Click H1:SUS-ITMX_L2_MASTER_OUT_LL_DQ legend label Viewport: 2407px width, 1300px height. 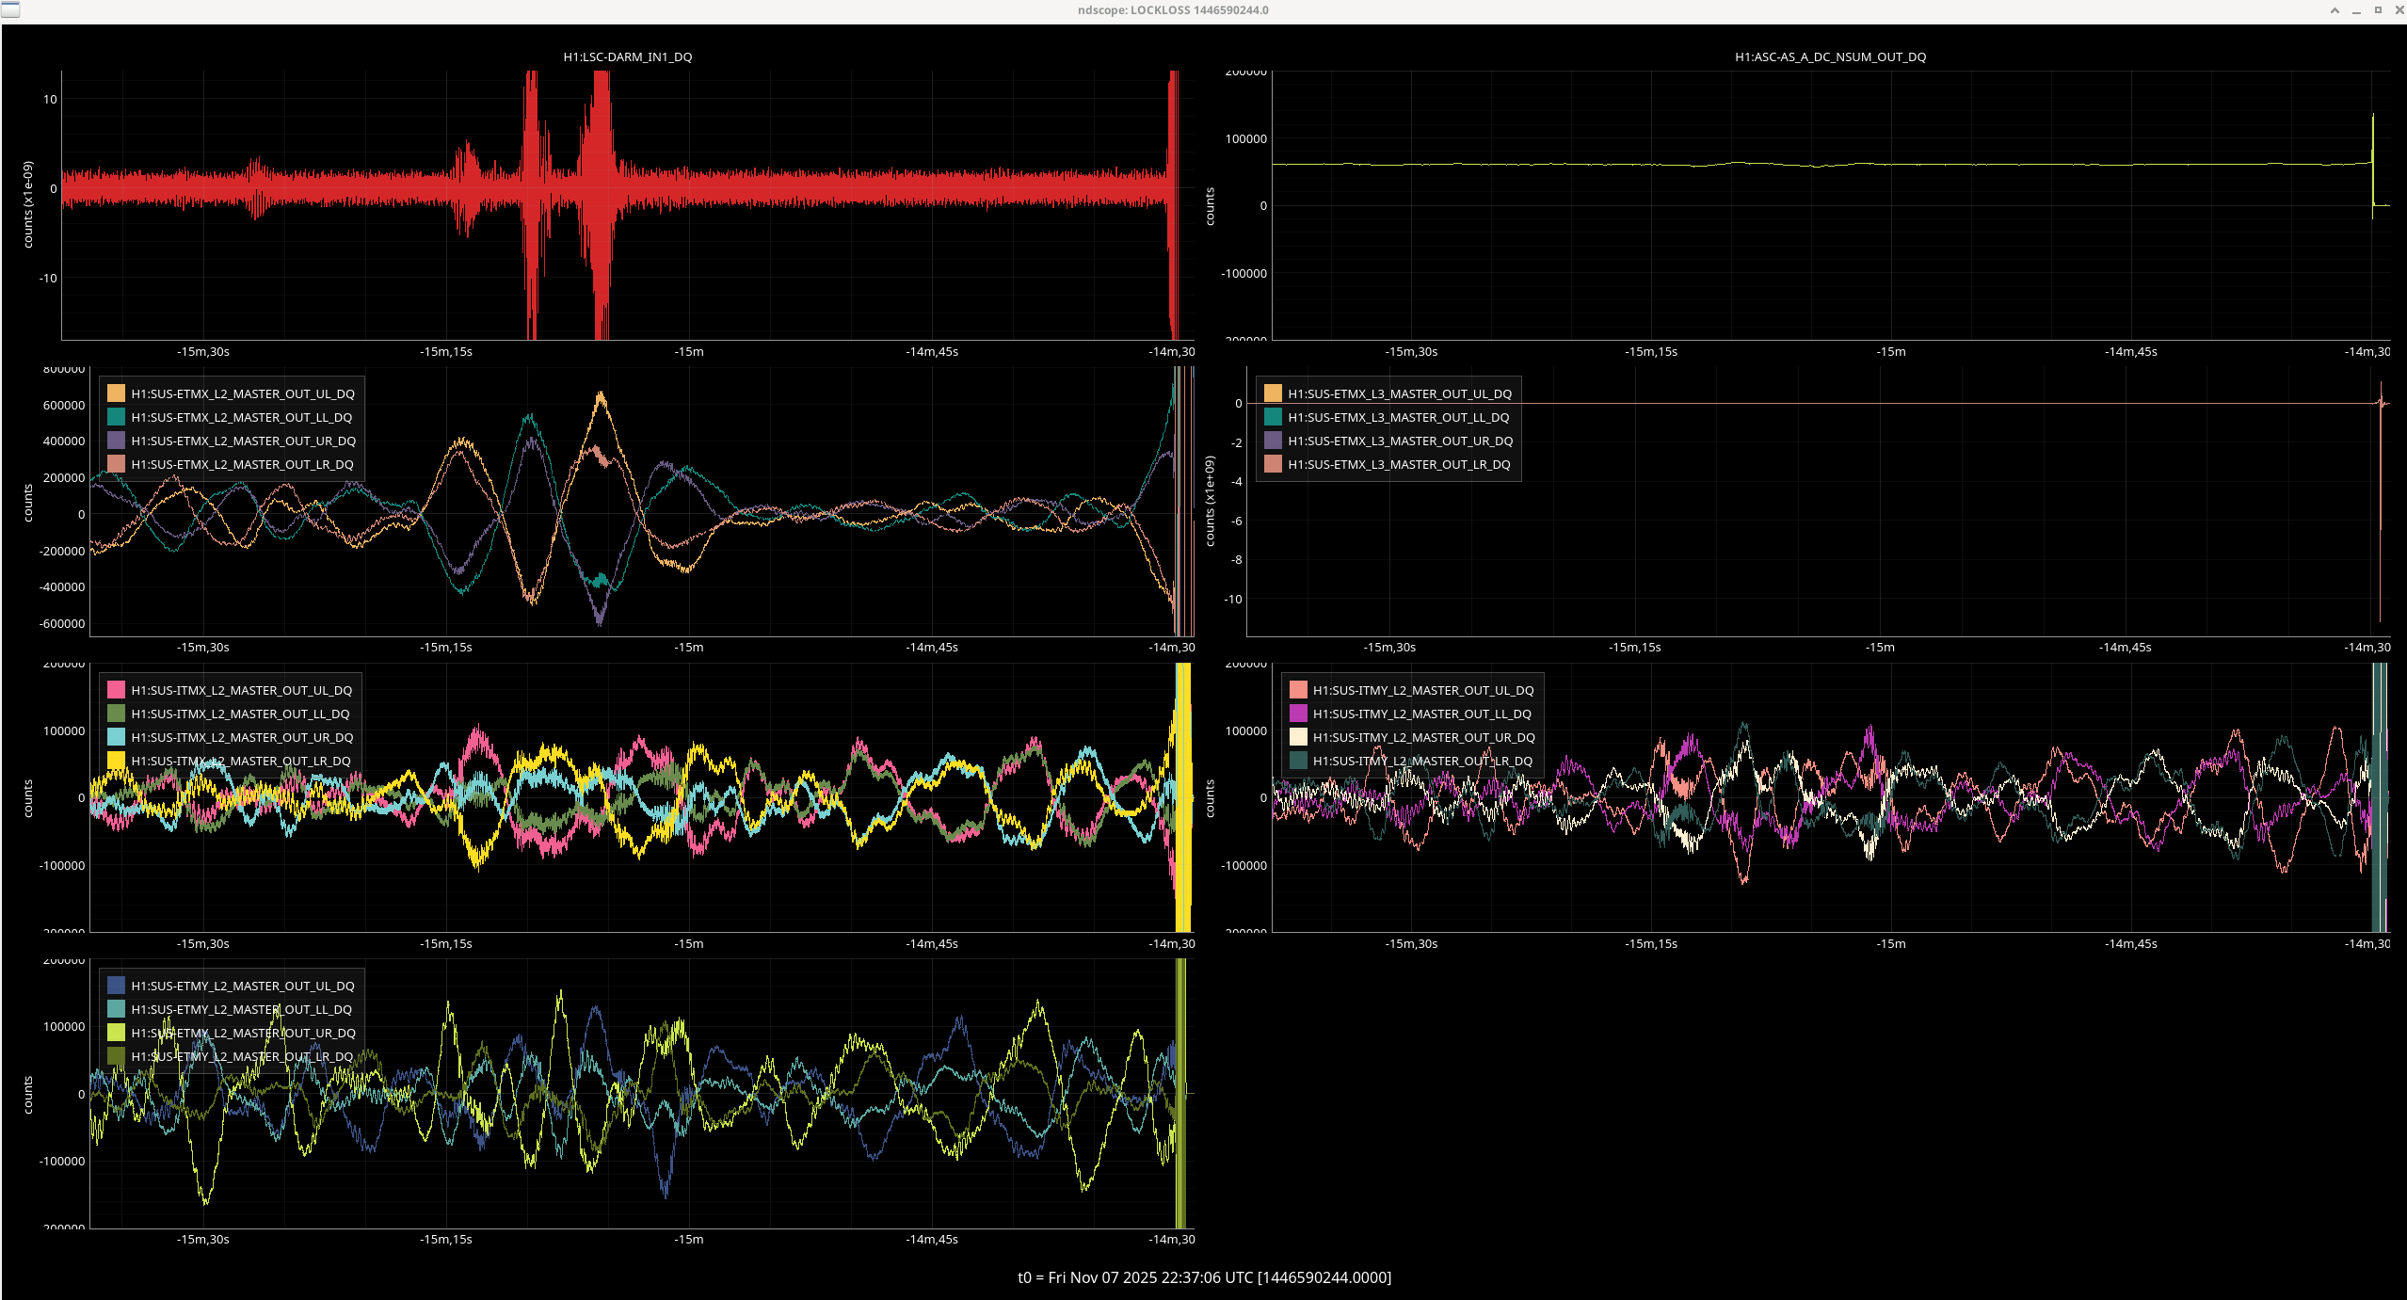240,714
